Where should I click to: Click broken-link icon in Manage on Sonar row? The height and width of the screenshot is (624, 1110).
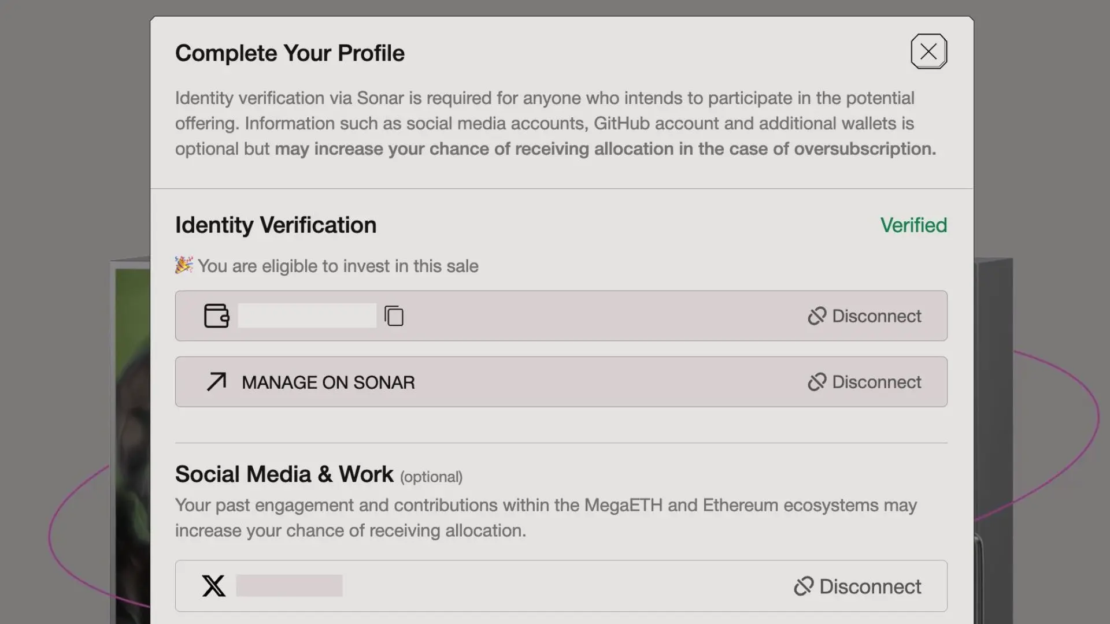pyautogui.click(x=816, y=382)
